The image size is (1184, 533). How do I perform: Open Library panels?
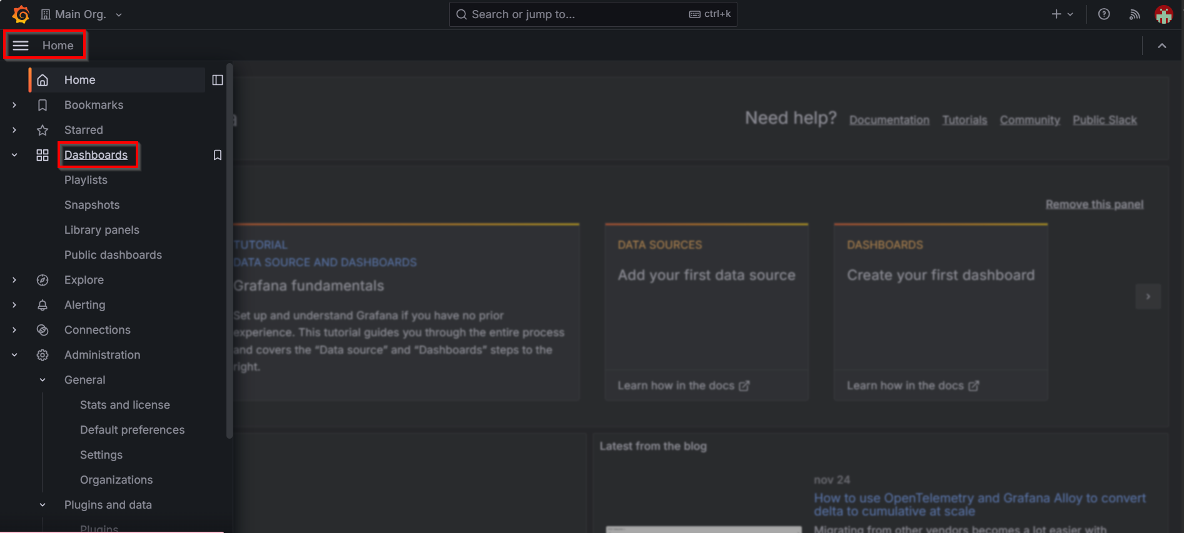(102, 230)
